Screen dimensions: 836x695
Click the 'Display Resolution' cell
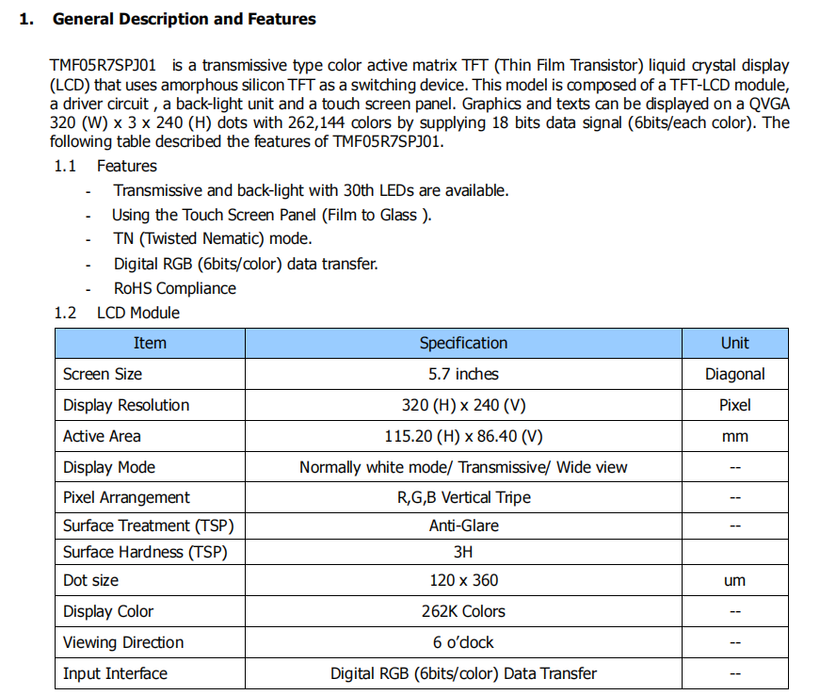pyautogui.click(x=150, y=405)
